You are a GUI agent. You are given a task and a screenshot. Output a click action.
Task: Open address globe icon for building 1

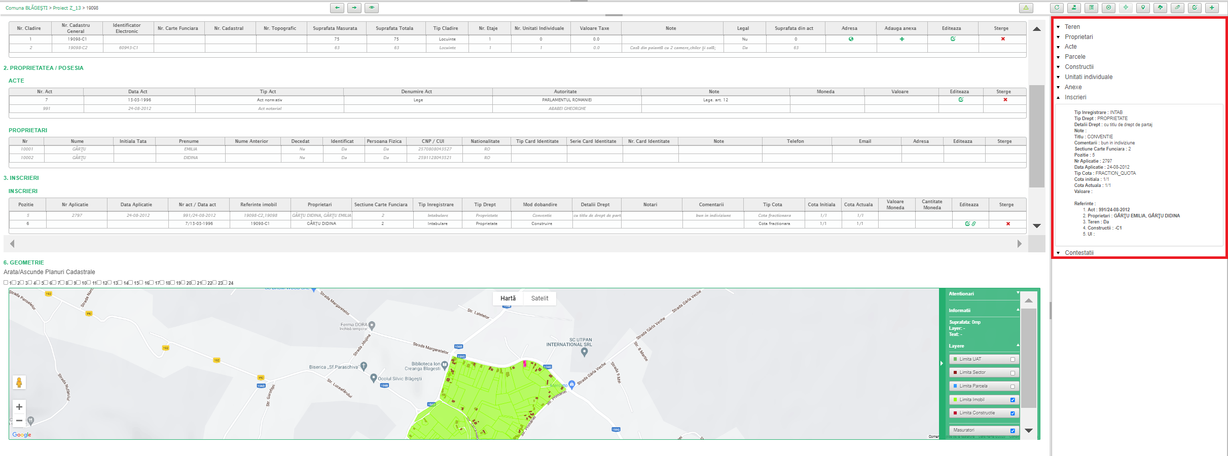point(851,39)
